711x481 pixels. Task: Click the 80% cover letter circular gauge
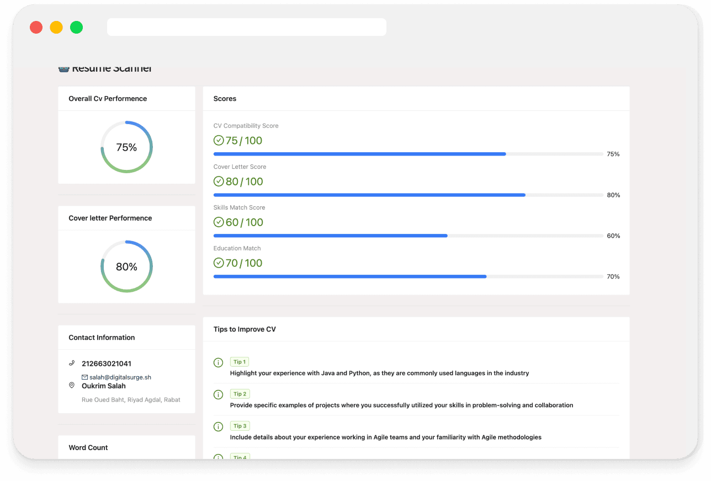click(x=126, y=266)
